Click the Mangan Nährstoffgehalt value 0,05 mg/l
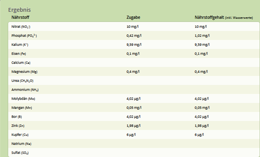Screen dimensions: 260x157 [202, 108]
